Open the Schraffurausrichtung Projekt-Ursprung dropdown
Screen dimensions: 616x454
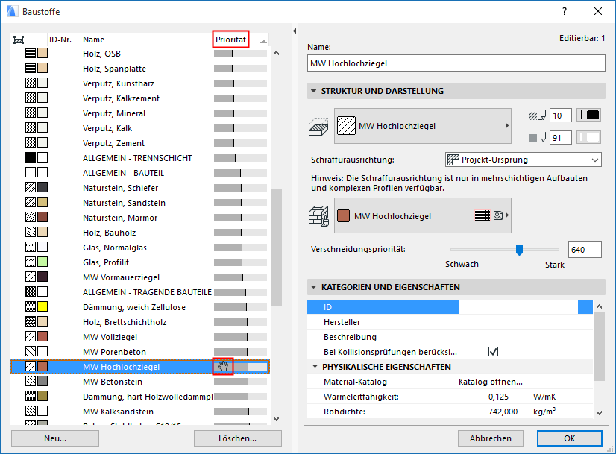coord(523,160)
